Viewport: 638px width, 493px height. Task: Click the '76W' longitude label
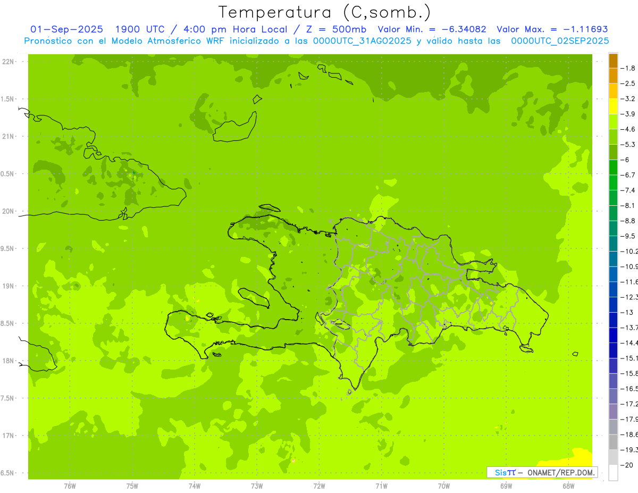click(x=70, y=486)
